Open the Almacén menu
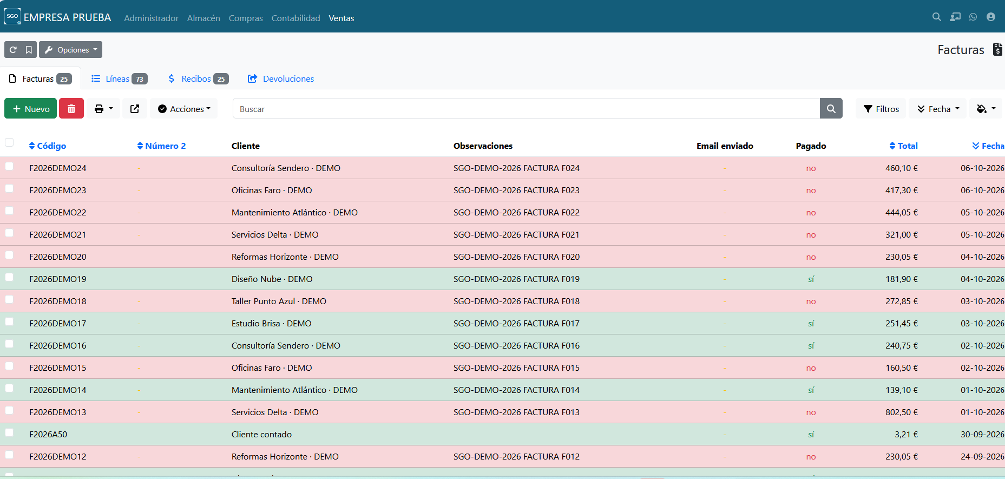Screen dimensions: 1005x479 (x=203, y=18)
